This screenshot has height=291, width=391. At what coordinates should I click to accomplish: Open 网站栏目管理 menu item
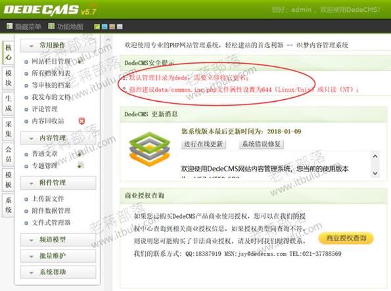pyautogui.click(x=51, y=61)
